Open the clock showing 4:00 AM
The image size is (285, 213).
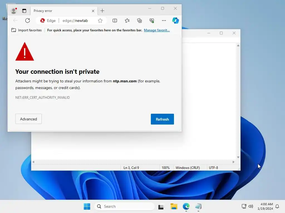265,206
